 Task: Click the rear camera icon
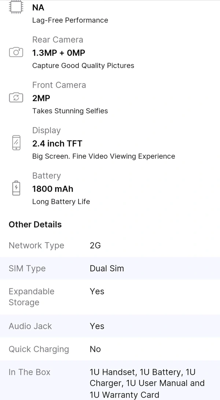click(16, 53)
